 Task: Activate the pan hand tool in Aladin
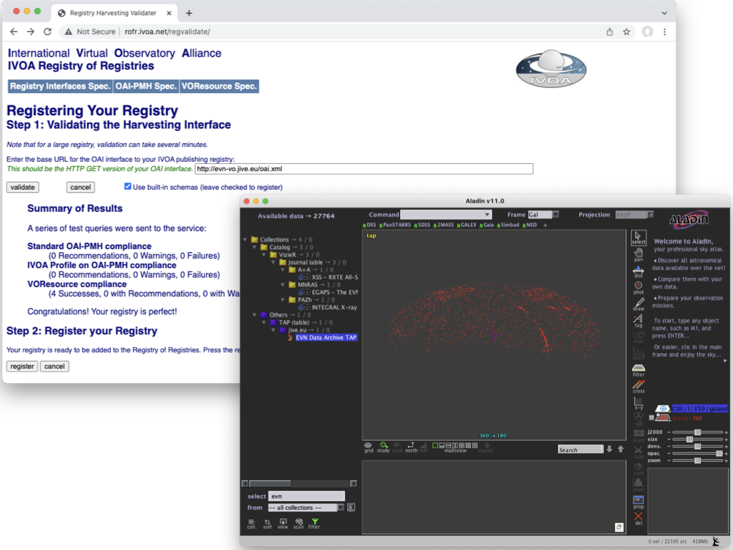coord(638,255)
